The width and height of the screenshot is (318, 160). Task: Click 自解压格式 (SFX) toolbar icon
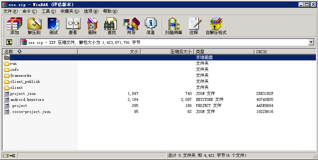coord(216,26)
